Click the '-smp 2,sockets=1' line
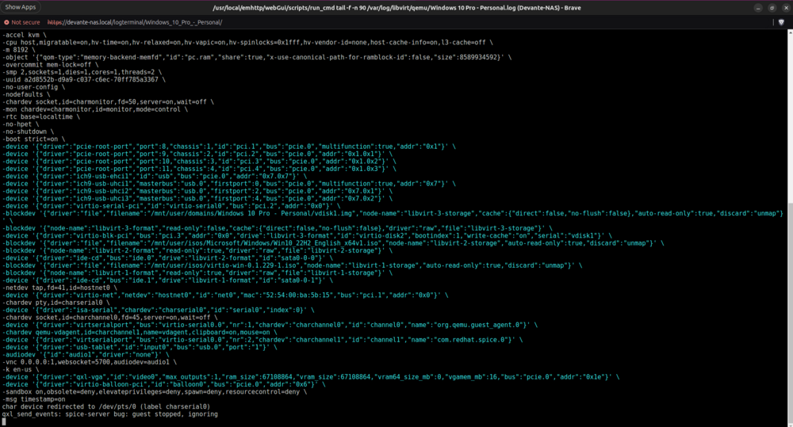 point(82,72)
